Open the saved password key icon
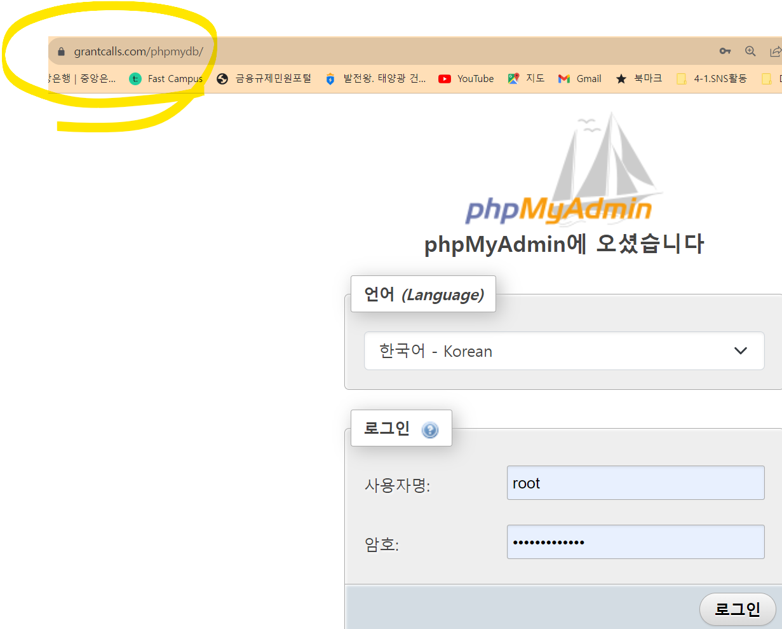Screen dimensions: 782x629 coord(725,52)
